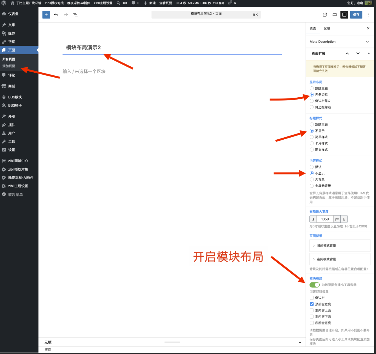Collapse the 页面扩展 panel triangle
376x354 pixels.
[368, 53]
